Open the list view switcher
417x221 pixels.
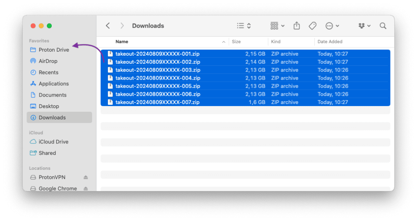(244, 26)
